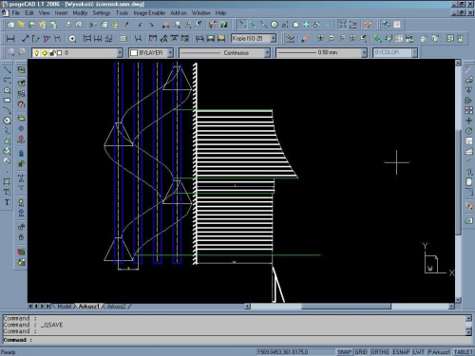Click the green Help question-mark icon
This screenshot has height=356, width=475.
point(223,25)
